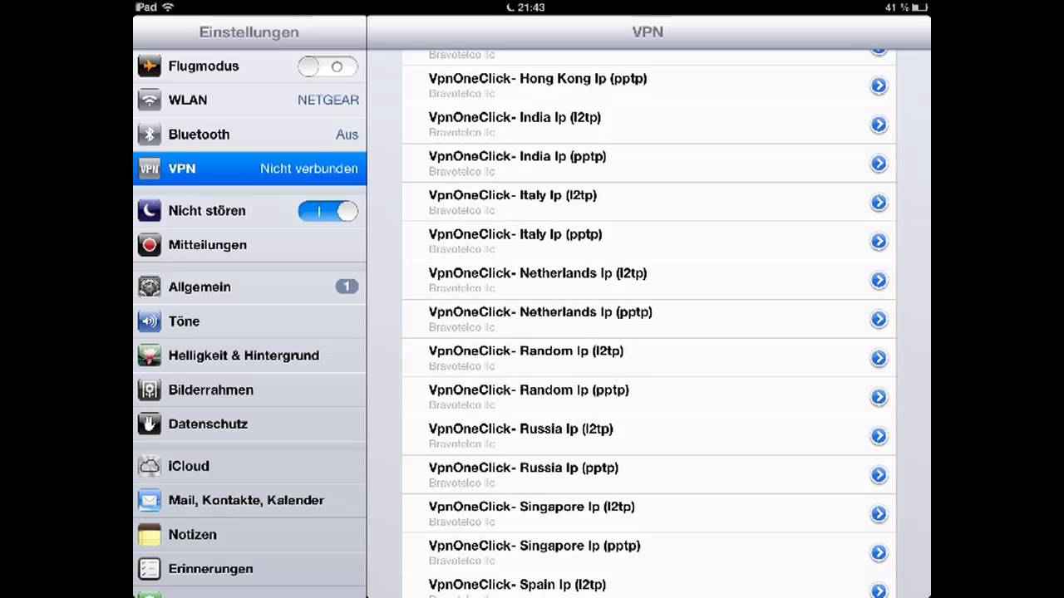1064x598 pixels.
Task: Open Erinnerungen settings
Action: 249,569
